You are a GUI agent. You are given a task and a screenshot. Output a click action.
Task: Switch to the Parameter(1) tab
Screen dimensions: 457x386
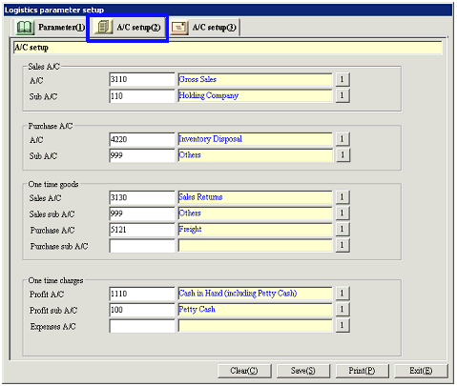tap(50, 28)
